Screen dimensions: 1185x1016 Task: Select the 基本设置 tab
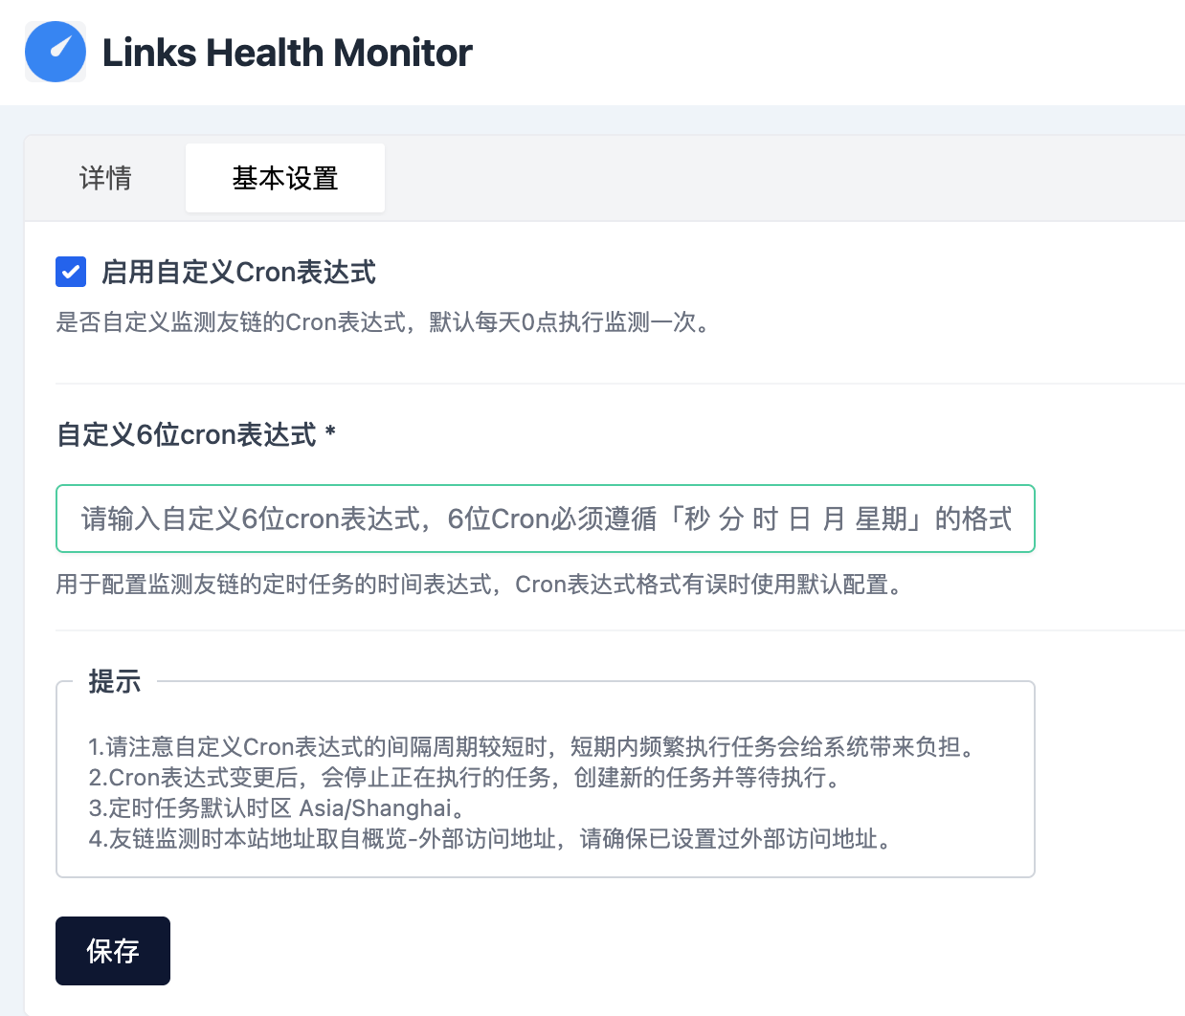[x=285, y=178]
